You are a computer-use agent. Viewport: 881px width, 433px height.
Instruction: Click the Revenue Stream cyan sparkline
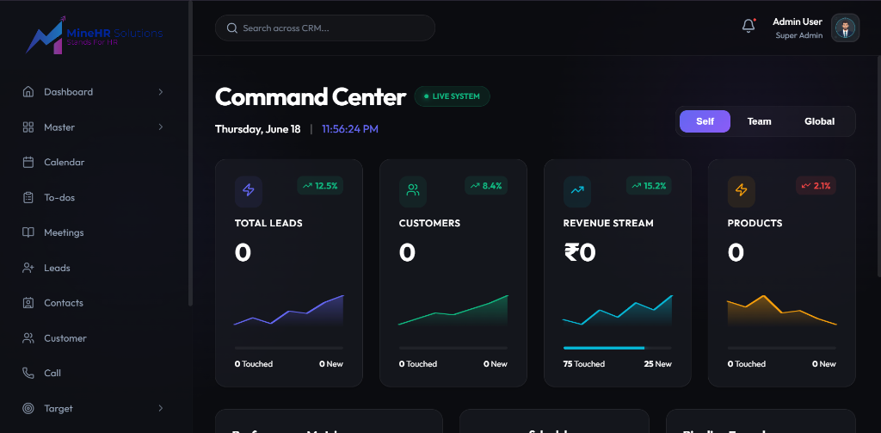(x=618, y=311)
